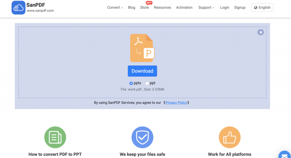This screenshot has height=158, width=291.
Task: Click the HOT badge above Store
Action: pyautogui.click(x=149, y=3)
